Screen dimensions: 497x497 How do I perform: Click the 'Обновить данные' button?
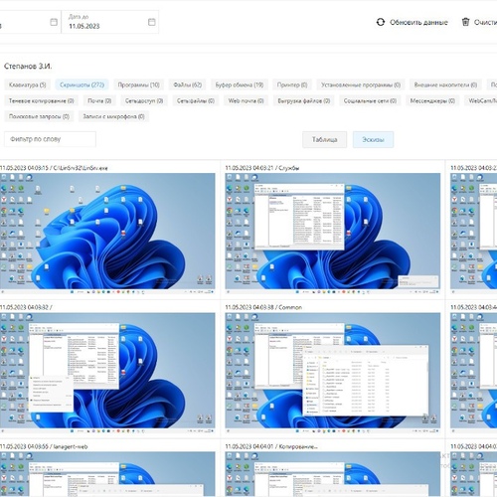point(412,22)
